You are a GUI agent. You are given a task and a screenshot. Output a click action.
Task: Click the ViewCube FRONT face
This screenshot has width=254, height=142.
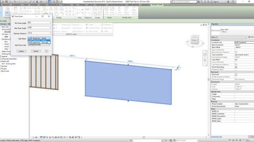pos(194,40)
